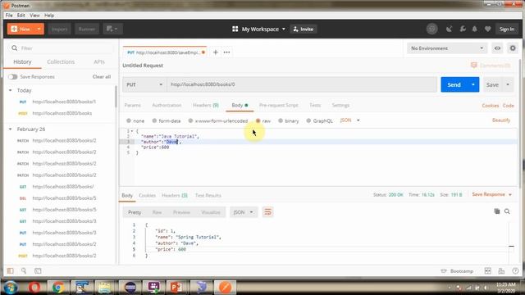This screenshot has width=525, height=295.
Task: Open the satellite capture requests icon
Action: click(449, 29)
